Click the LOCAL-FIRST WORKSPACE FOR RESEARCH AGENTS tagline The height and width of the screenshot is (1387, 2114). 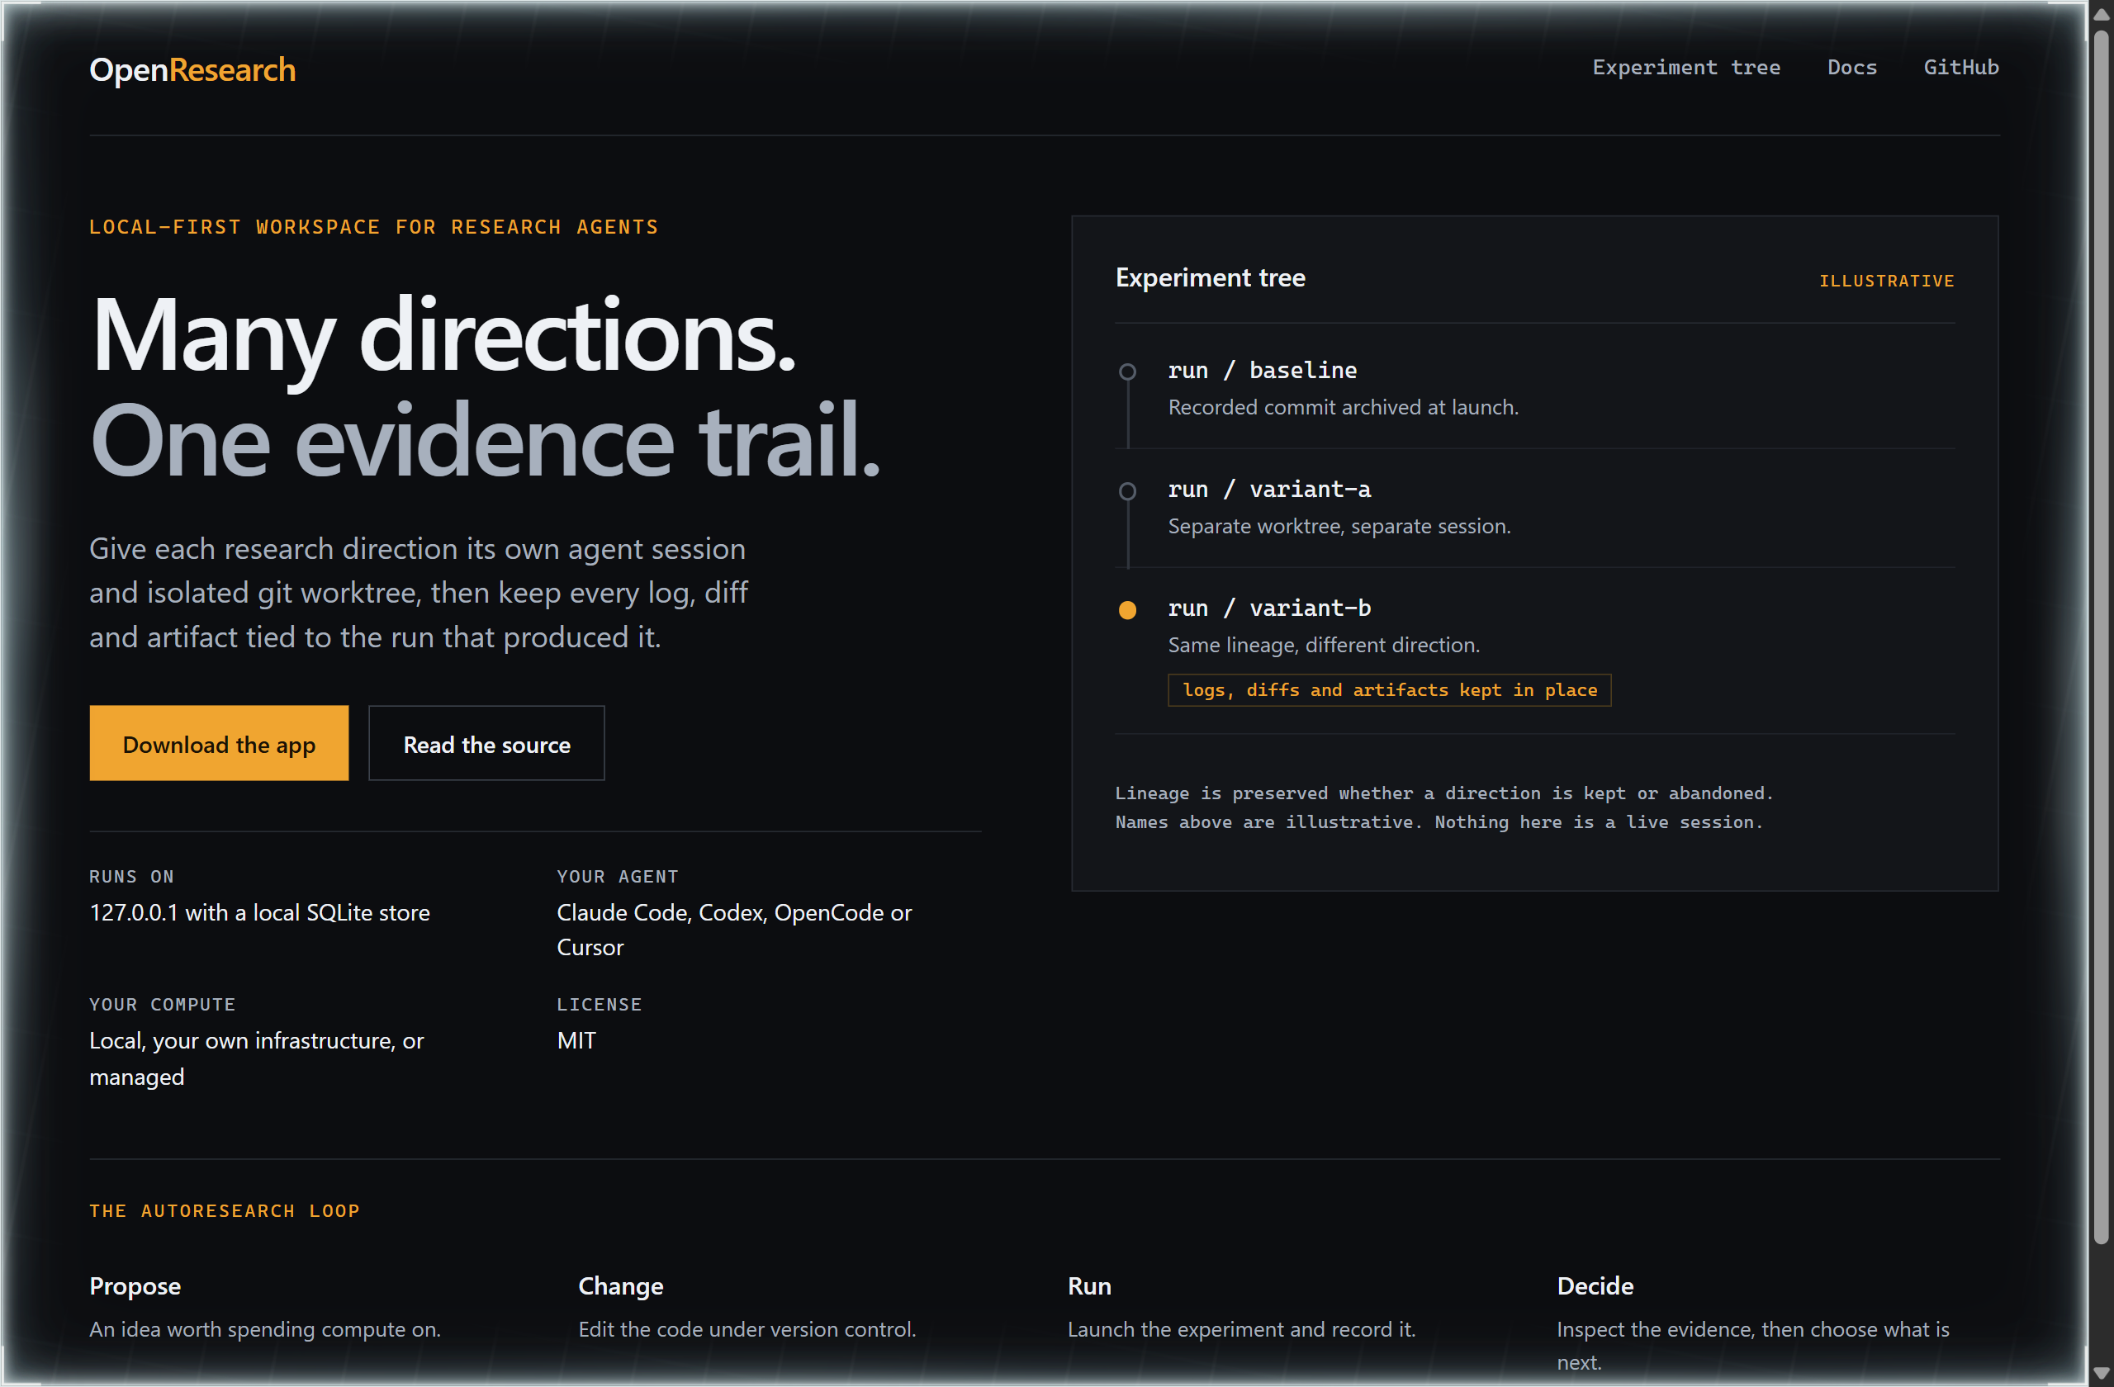(x=373, y=226)
